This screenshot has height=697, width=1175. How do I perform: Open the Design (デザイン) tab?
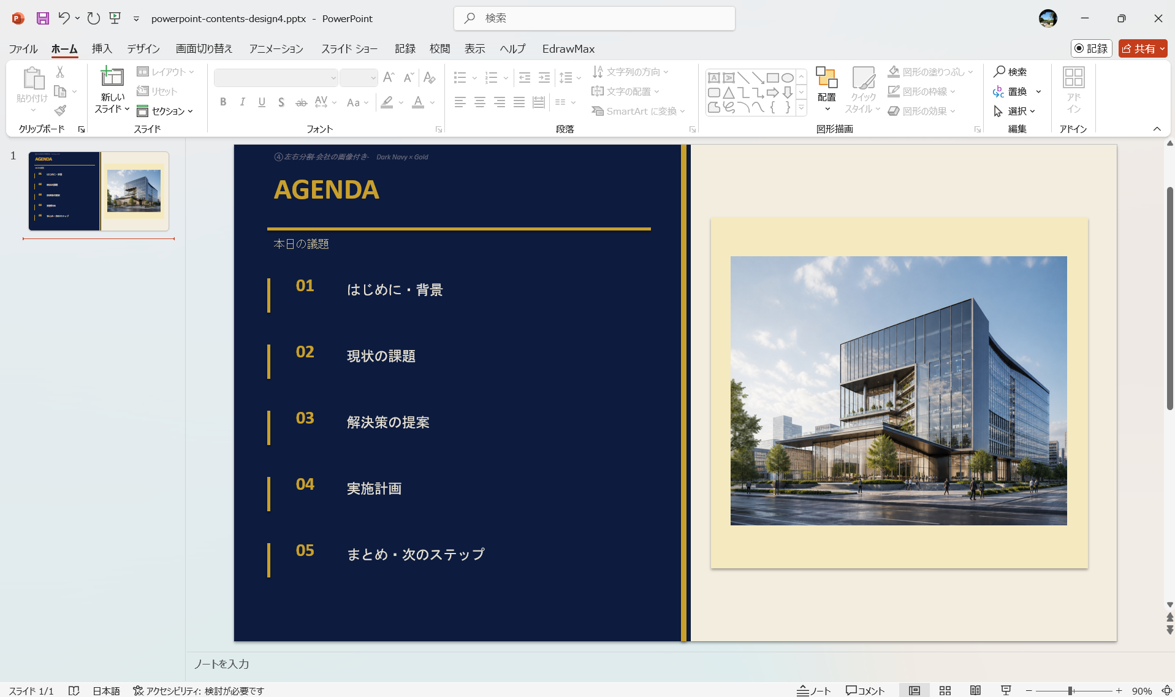143,48
